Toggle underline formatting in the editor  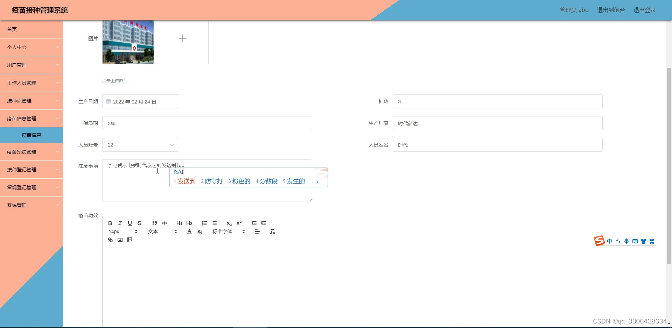130,223
